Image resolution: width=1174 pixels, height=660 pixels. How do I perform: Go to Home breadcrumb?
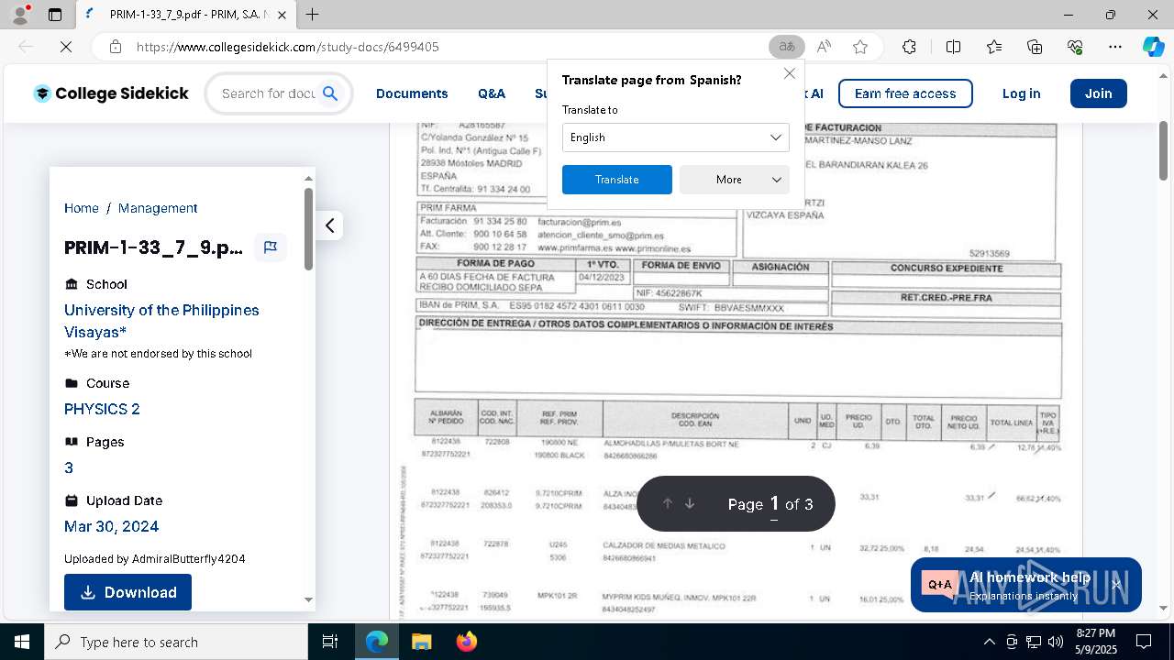point(82,208)
